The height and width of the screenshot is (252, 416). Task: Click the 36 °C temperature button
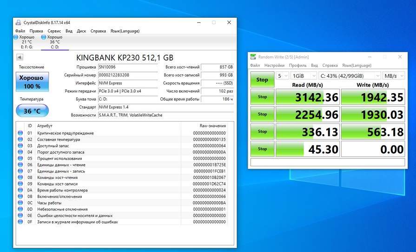click(32, 111)
